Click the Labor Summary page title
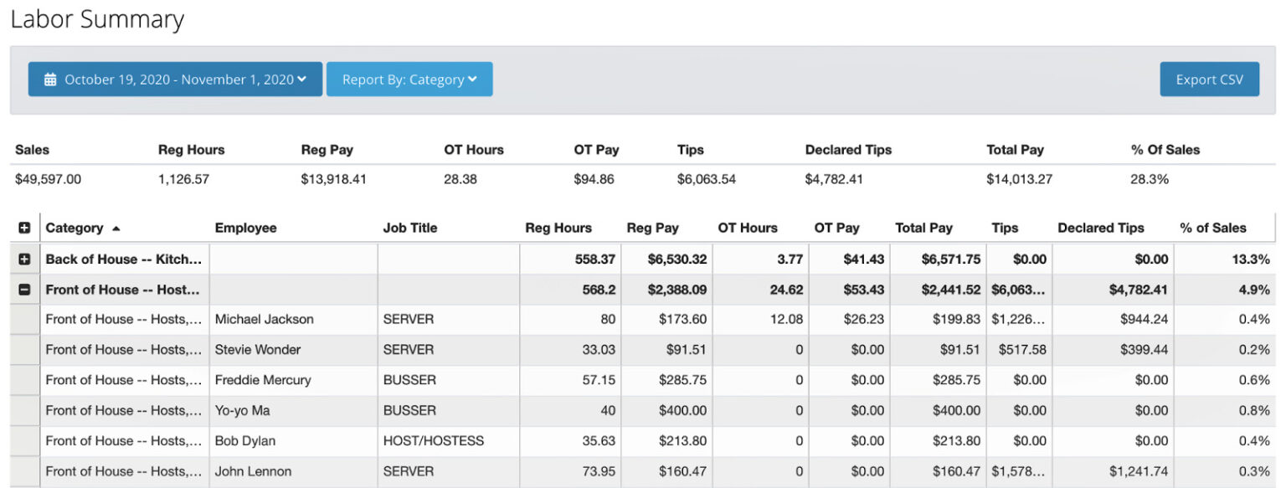Viewport: 1286px width, 488px height. [98, 19]
